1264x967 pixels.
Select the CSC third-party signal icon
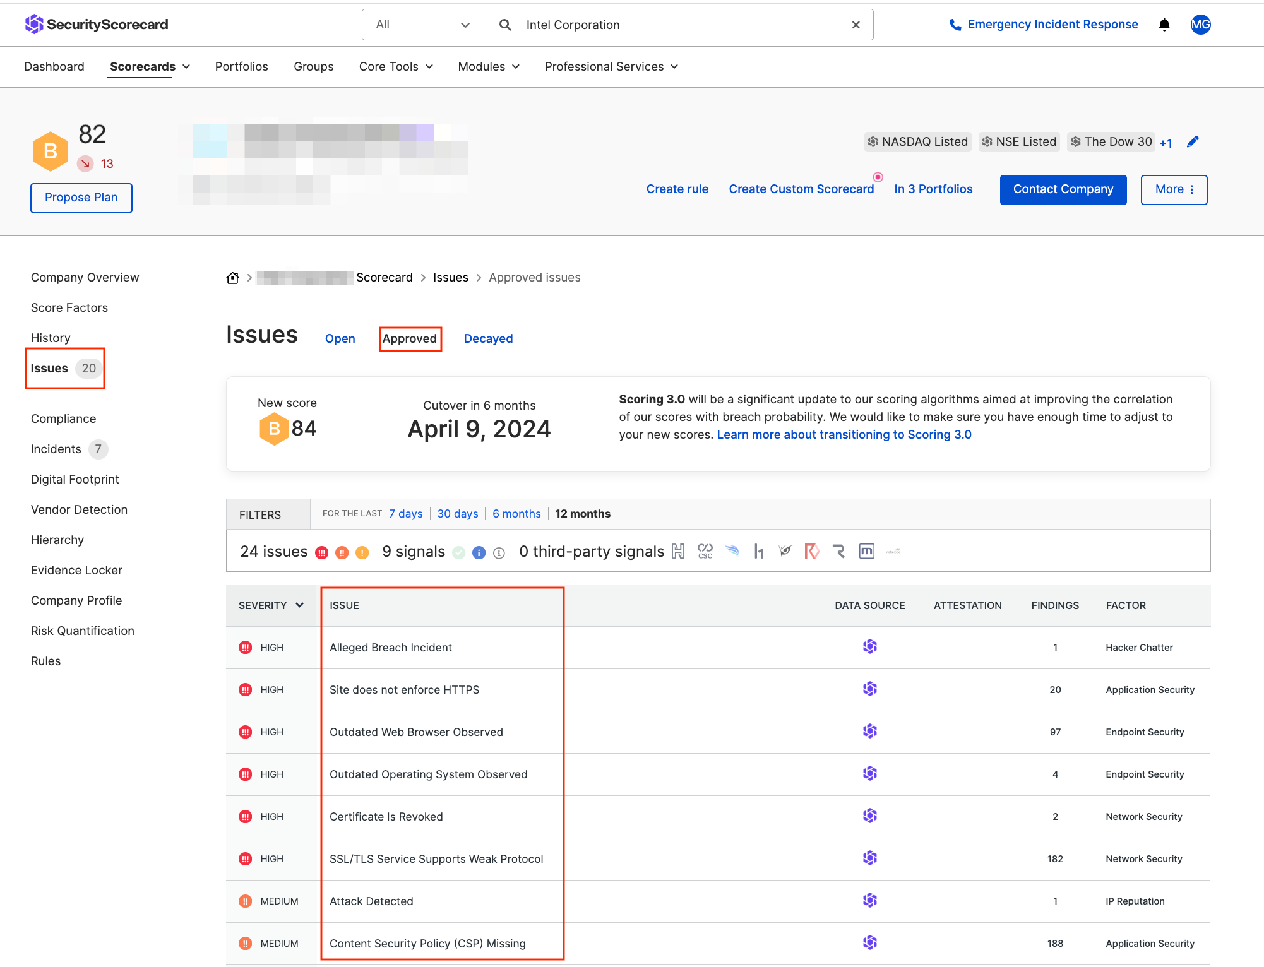tap(705, 552)
